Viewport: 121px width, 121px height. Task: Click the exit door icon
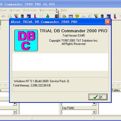(x=57, y=16)
